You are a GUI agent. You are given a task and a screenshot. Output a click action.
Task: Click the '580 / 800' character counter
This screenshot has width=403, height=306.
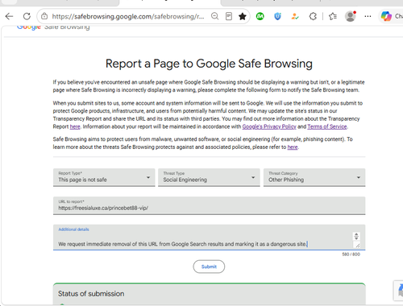tap(351, 254)
